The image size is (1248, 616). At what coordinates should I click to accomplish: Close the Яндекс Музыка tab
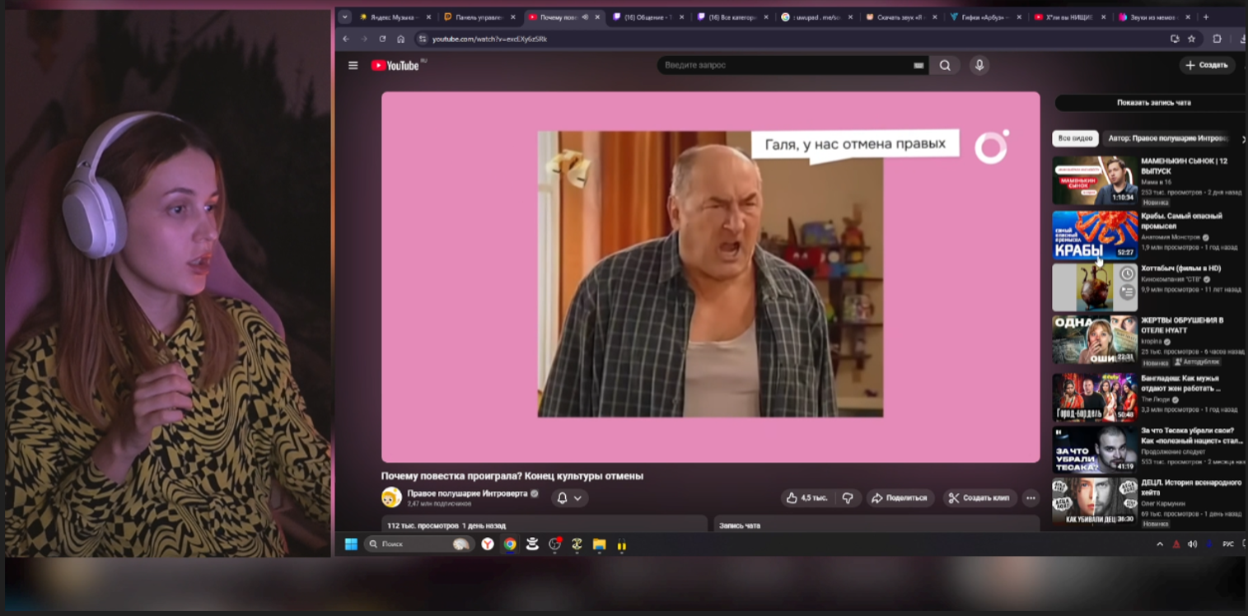click(x=428, y=16)
